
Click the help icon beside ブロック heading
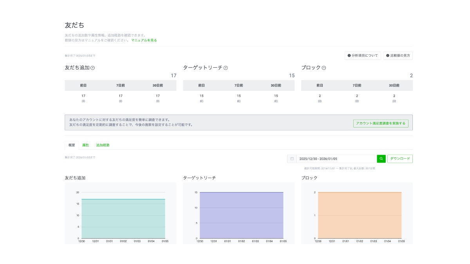[324, 68]
